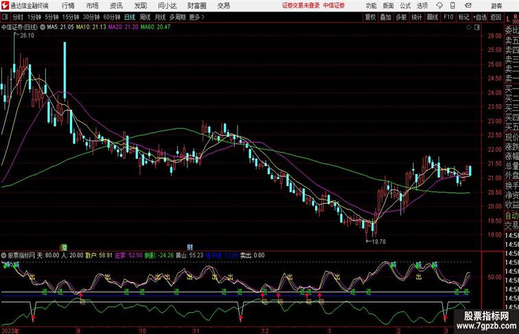
Task: Open the 发现 menu
Action: (x=140, y=5)
